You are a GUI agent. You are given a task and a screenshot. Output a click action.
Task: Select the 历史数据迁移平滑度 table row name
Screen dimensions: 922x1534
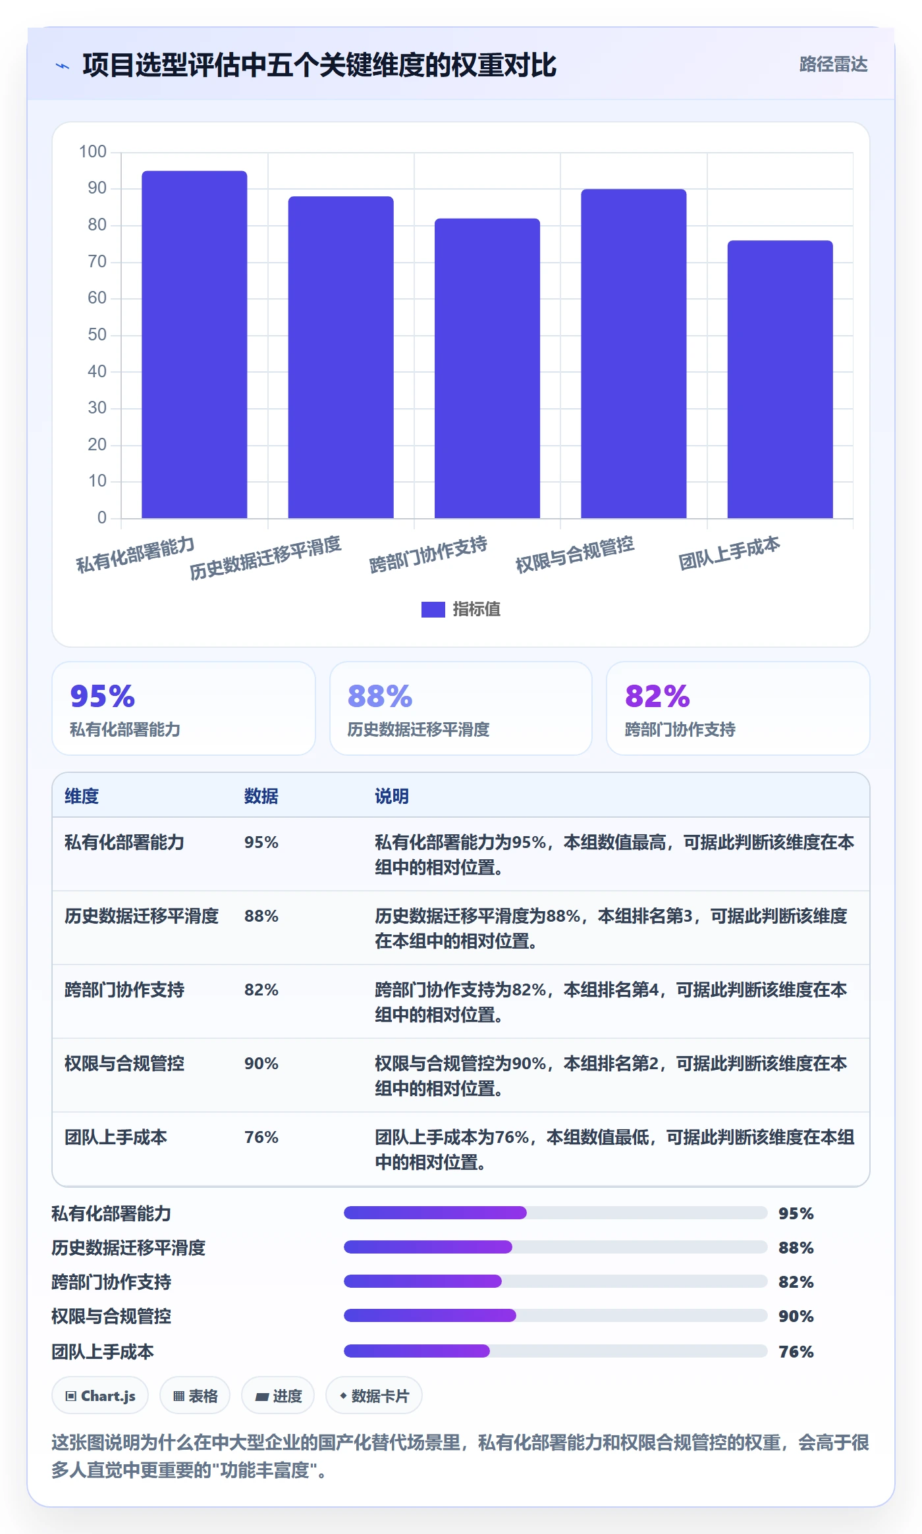[142, 916]
